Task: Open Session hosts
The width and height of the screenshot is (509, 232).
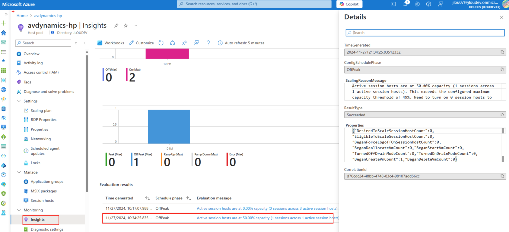Action: (42, 201)
